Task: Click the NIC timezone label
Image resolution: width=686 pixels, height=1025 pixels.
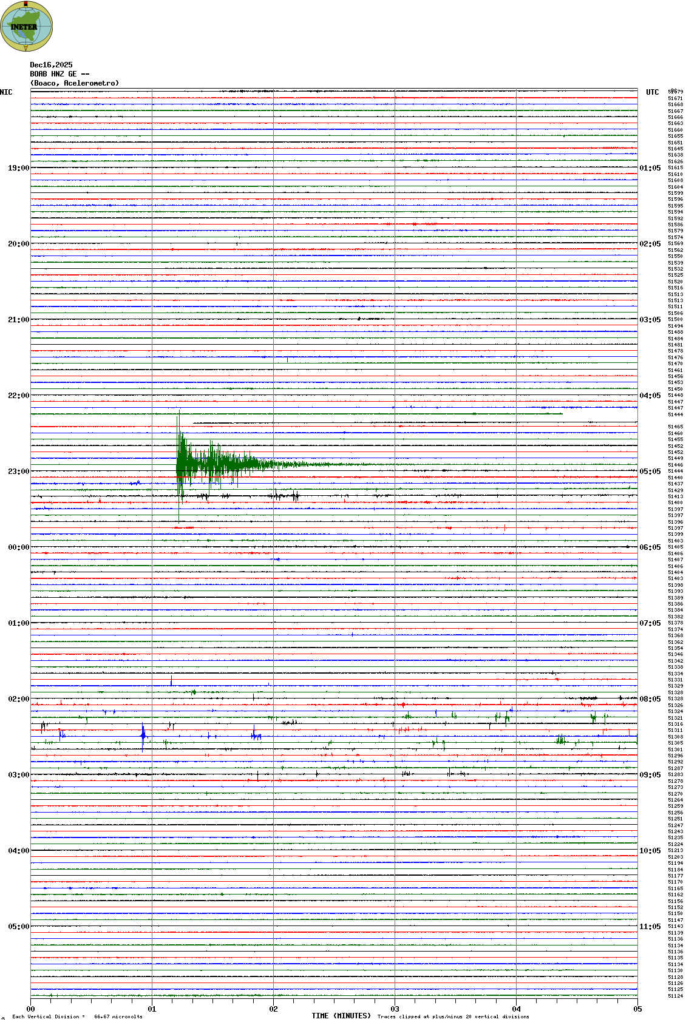Action: [6, 92]
